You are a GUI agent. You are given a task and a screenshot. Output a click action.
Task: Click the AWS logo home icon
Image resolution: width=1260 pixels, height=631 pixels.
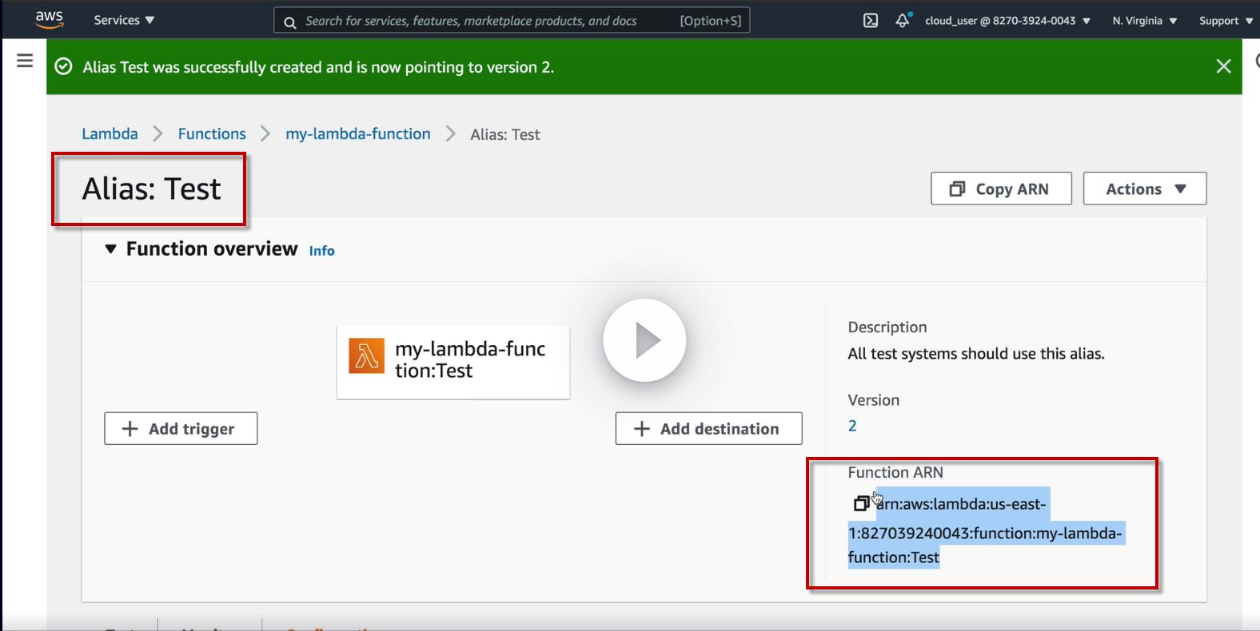click(49, 20)
